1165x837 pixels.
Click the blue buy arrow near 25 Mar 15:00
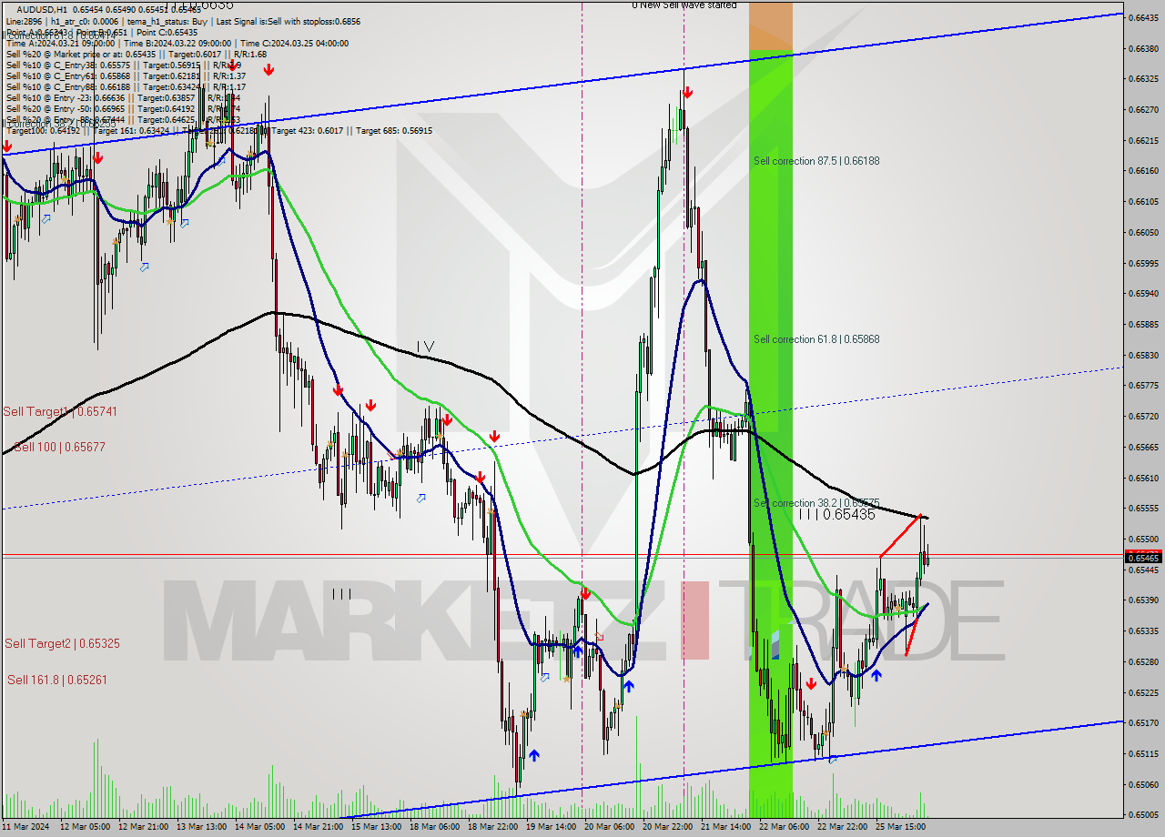coord(876,674)
